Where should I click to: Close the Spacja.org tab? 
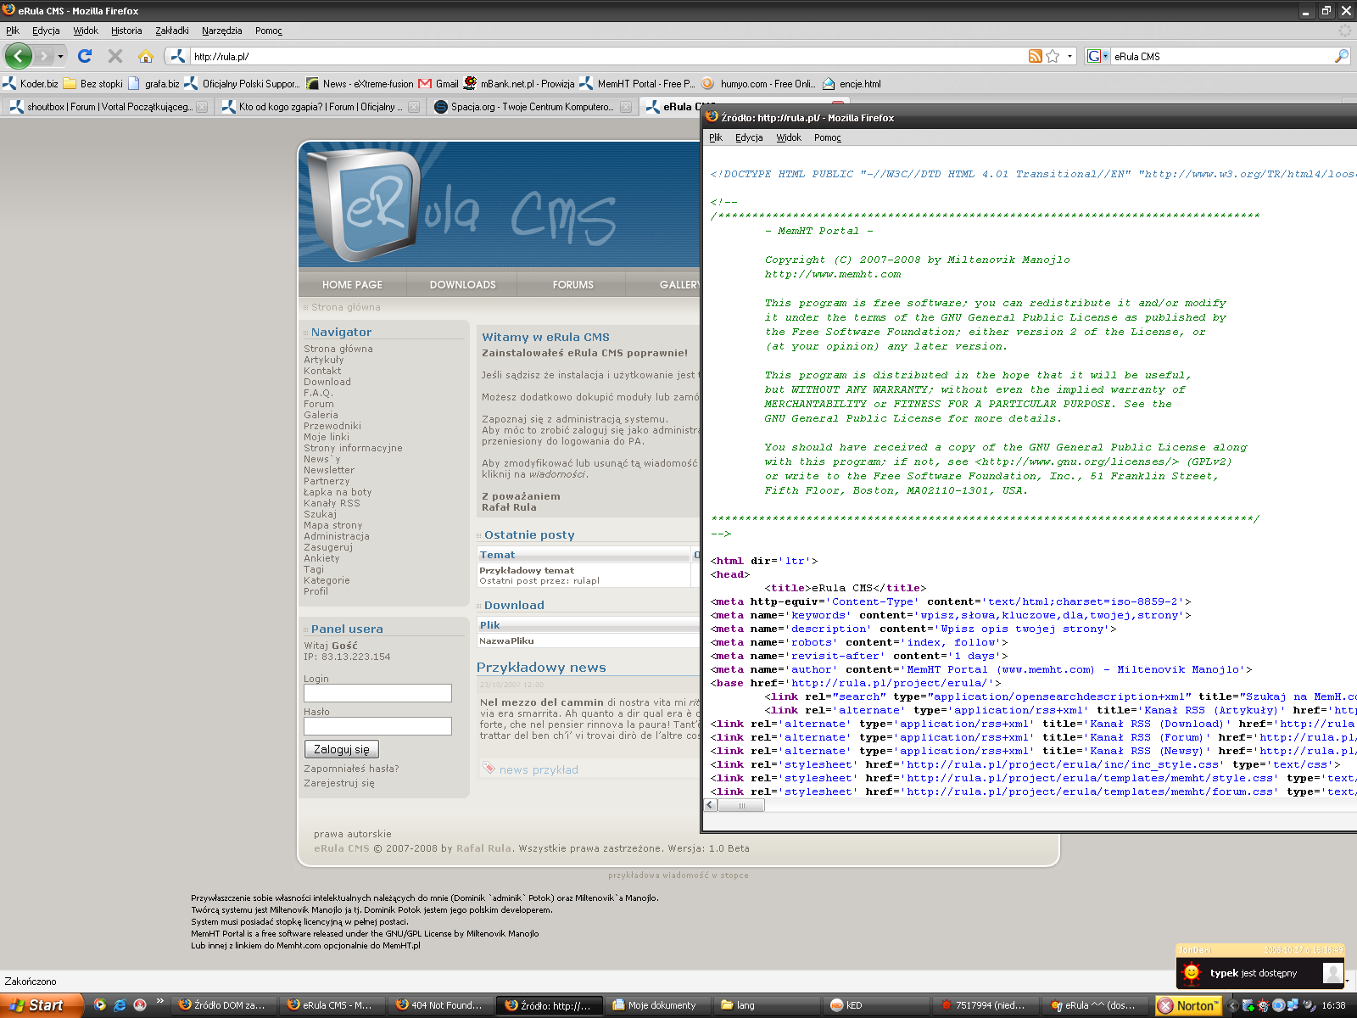tap(626, 107)
